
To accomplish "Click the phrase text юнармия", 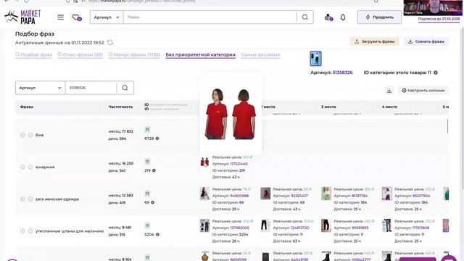I will click(x=45, y=167).
